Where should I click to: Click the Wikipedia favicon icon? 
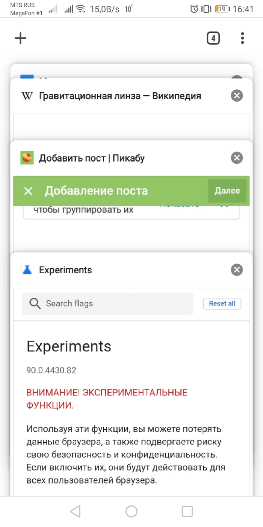pos(27,96)
